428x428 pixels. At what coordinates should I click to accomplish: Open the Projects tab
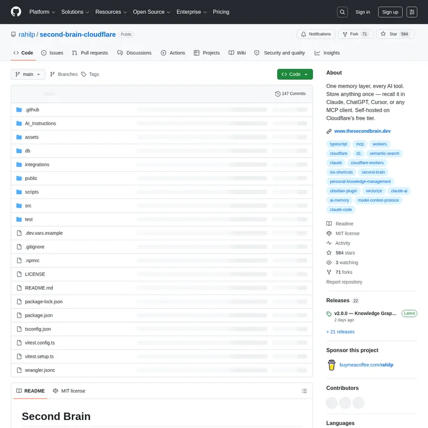click(207, 53)
